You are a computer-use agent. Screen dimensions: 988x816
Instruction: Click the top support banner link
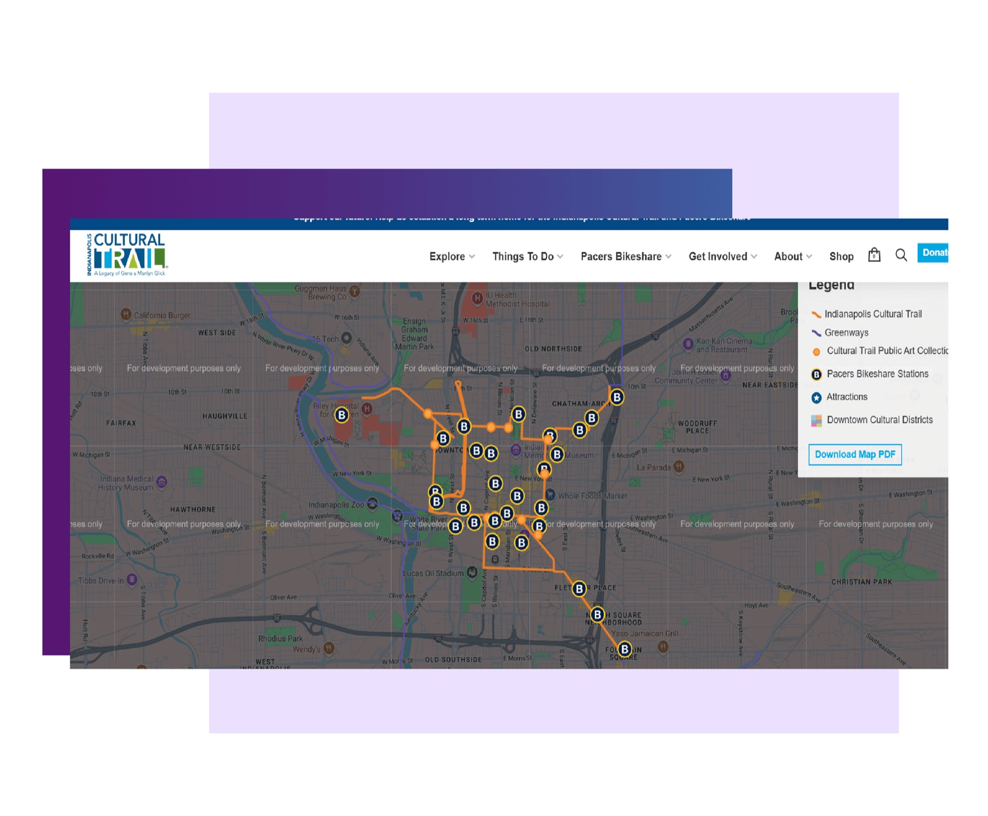pyautogui.click(x=521, y=219)
